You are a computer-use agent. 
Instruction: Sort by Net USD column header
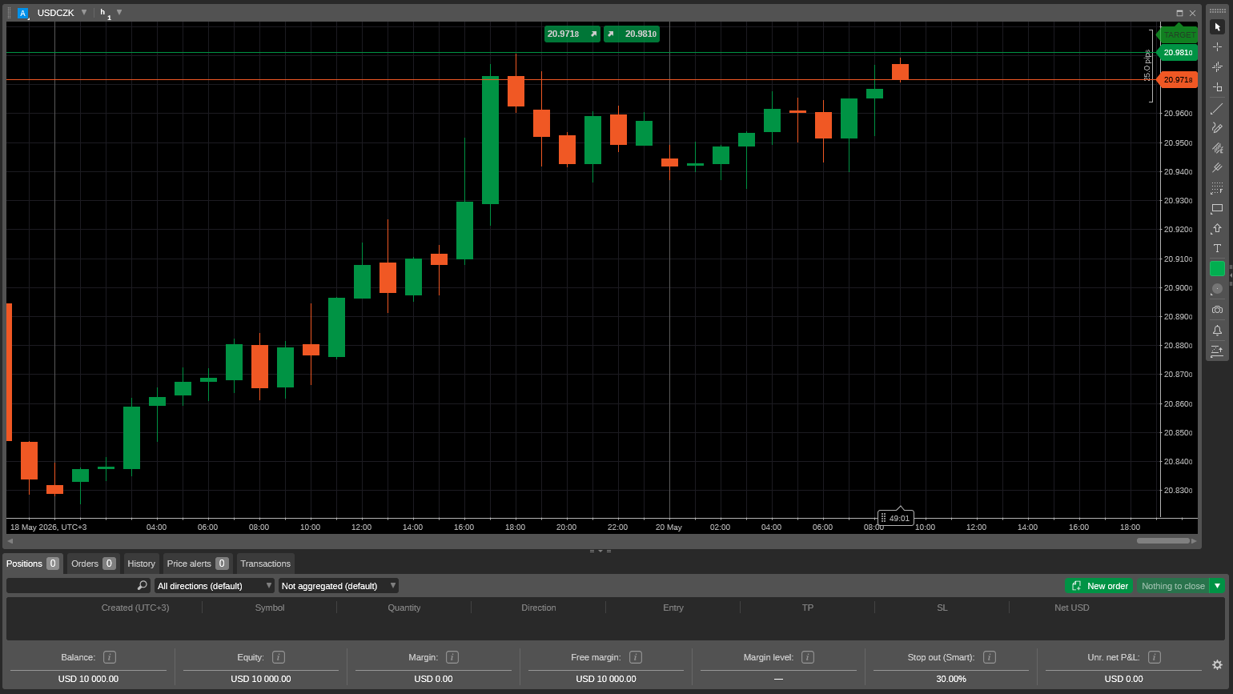[1071, 608]
